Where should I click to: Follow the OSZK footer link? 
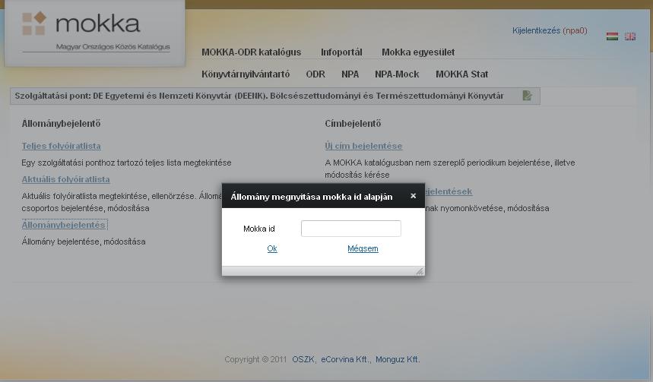coord(303,359)
